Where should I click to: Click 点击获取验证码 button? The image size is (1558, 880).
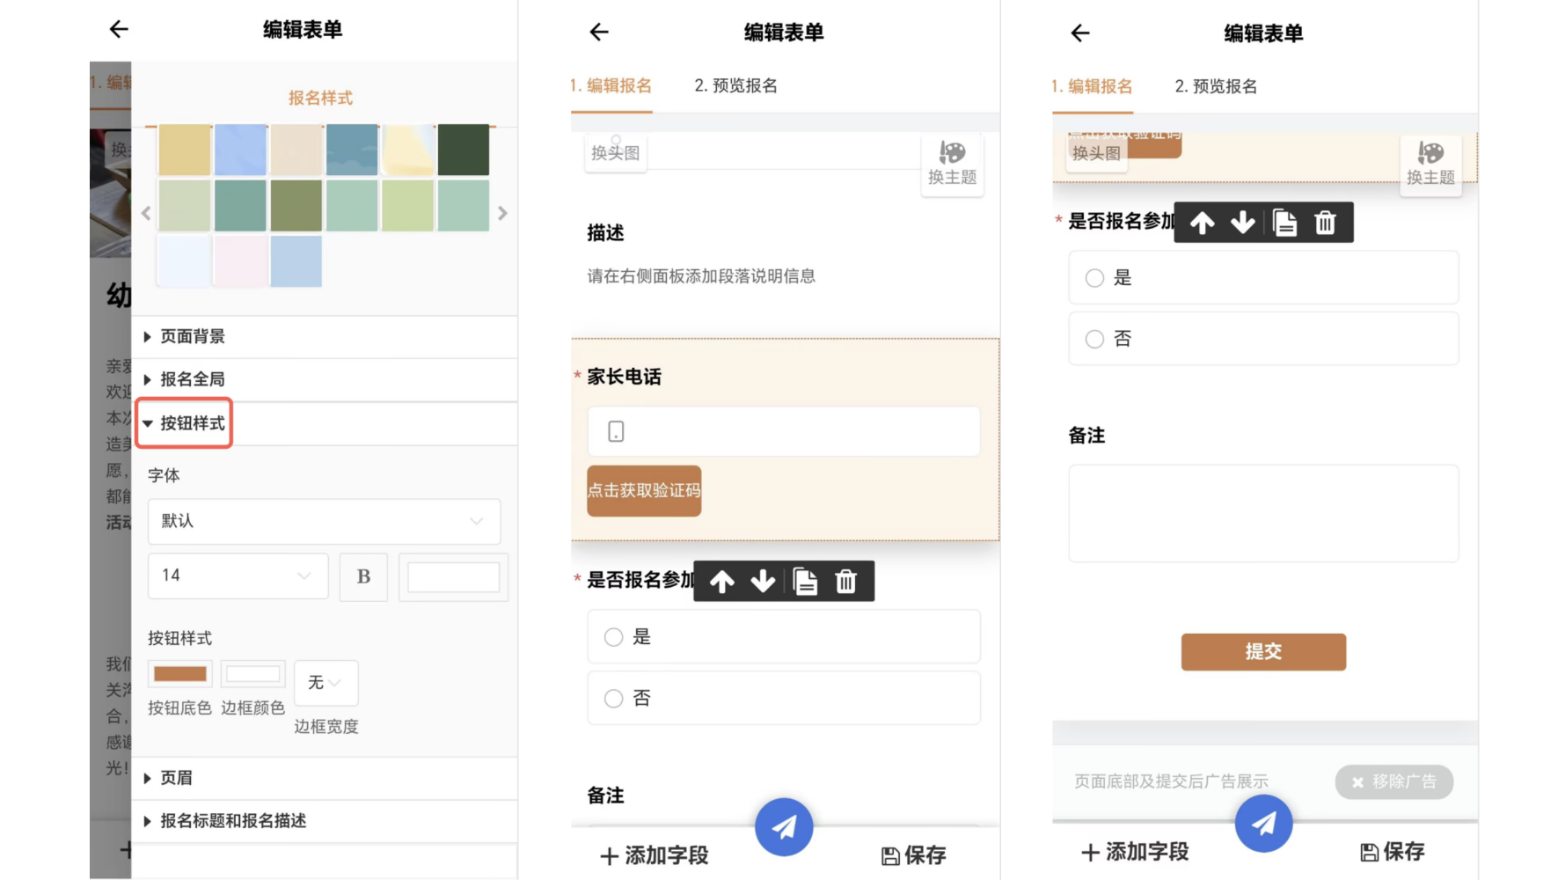point(644,491)
